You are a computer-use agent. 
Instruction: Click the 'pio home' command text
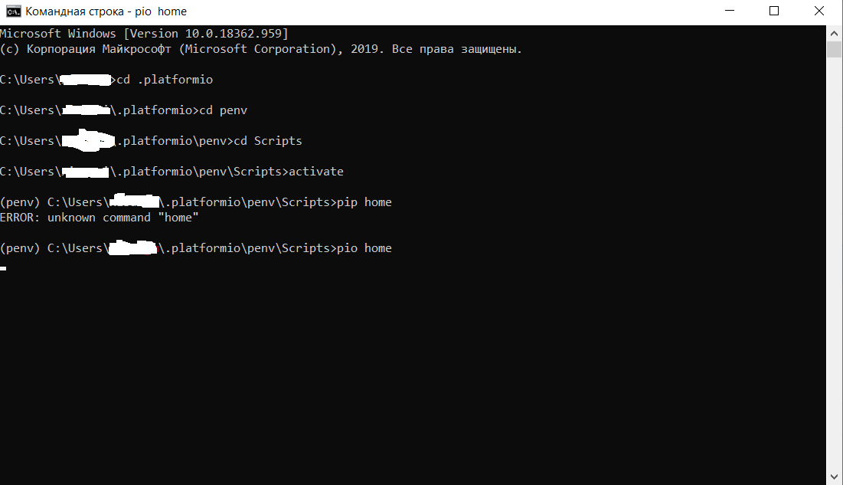click(x=366, y=247)
